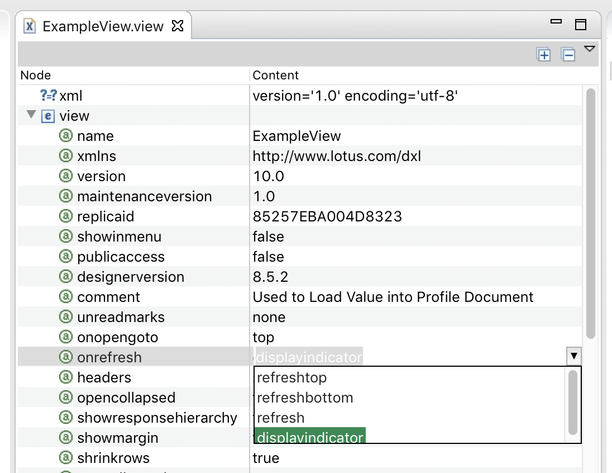Click the attribute icon beside replicaid

click(x=66, y=216)
